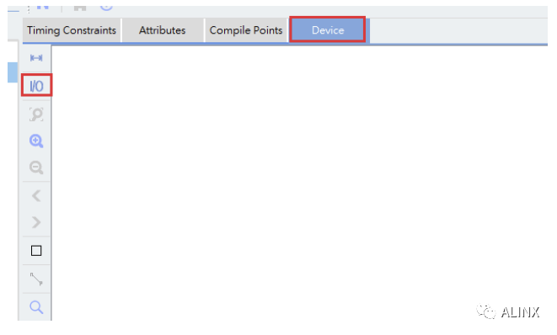Select the Device tab
Image resolution: width=557 pixels, height=335 pixels.
click(x=328, y=30)
